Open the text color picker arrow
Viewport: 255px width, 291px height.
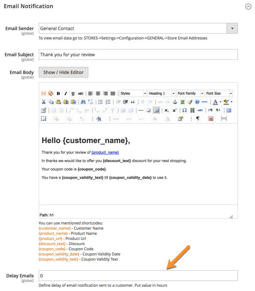pyautogui.click(x=221, y=102)
